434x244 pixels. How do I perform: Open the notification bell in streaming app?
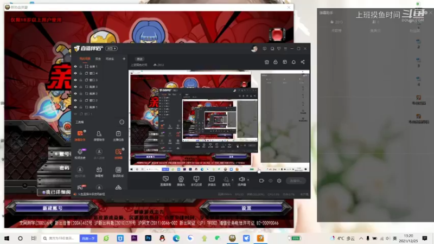tap(293, 62)
